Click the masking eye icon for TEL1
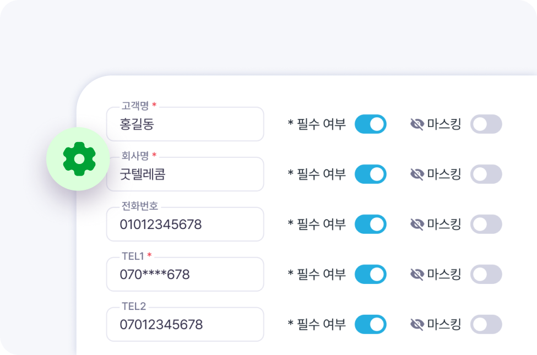Image resolution: width=537 pixels, height=355 pixels. (417, 274)
